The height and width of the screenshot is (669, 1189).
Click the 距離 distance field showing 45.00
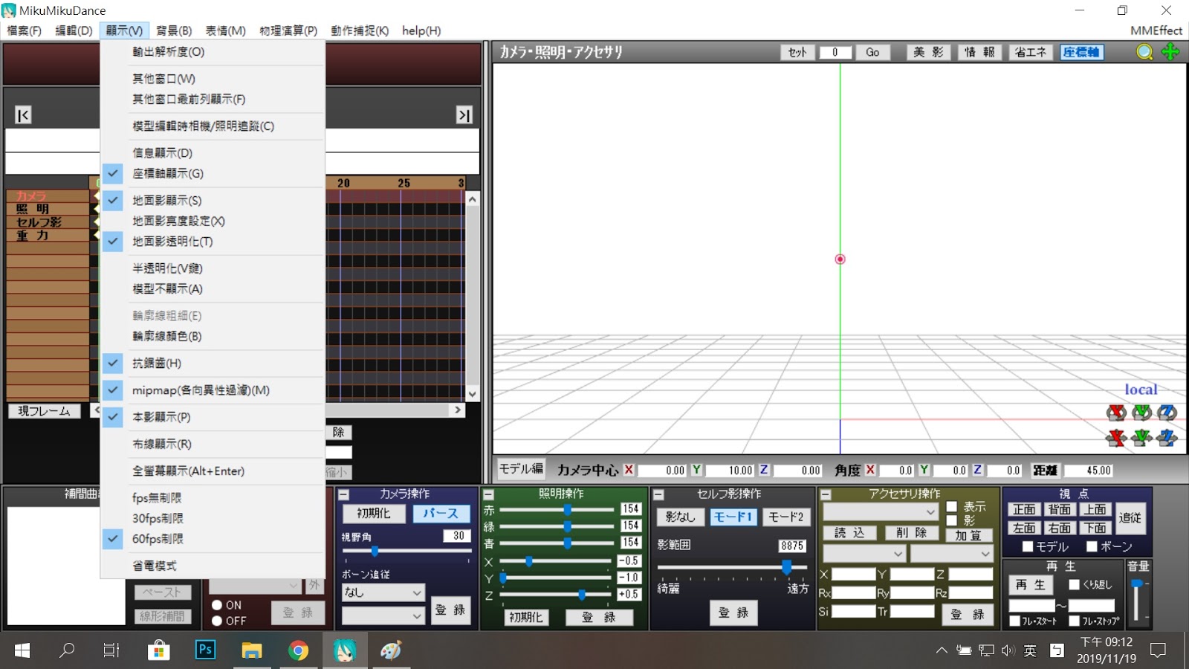(1089, 471)
